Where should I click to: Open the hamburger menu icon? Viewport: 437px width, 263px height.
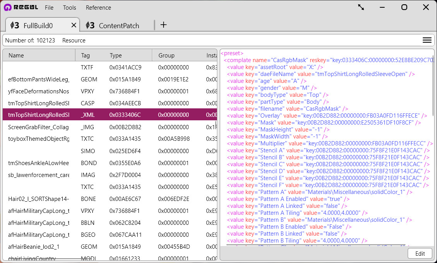tap(427, 40)
